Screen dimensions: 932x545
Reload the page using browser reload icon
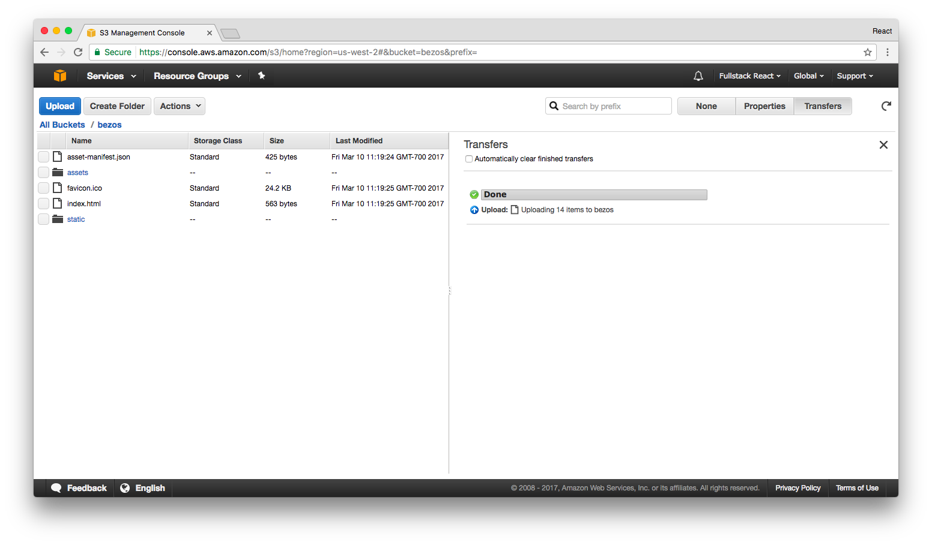coord(78,52)
